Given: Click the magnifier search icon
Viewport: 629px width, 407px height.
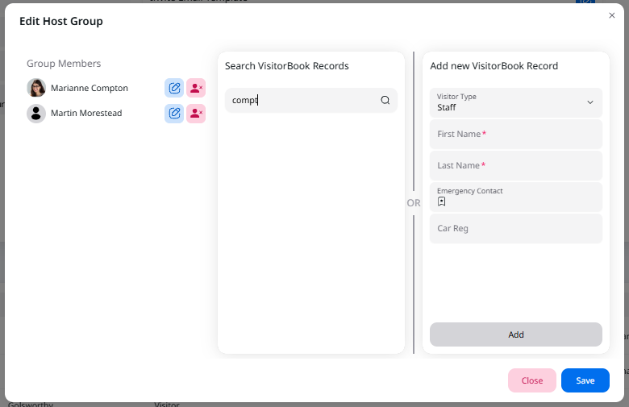Looking at the screenshot, I should [385, 101].
